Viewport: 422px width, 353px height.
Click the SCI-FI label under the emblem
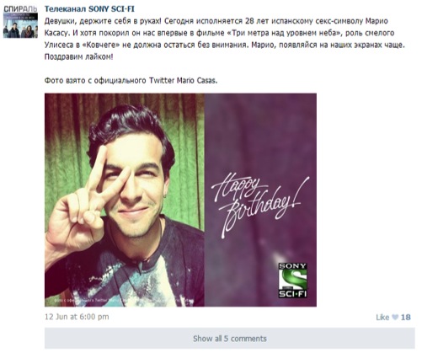(x=292, y=294)
